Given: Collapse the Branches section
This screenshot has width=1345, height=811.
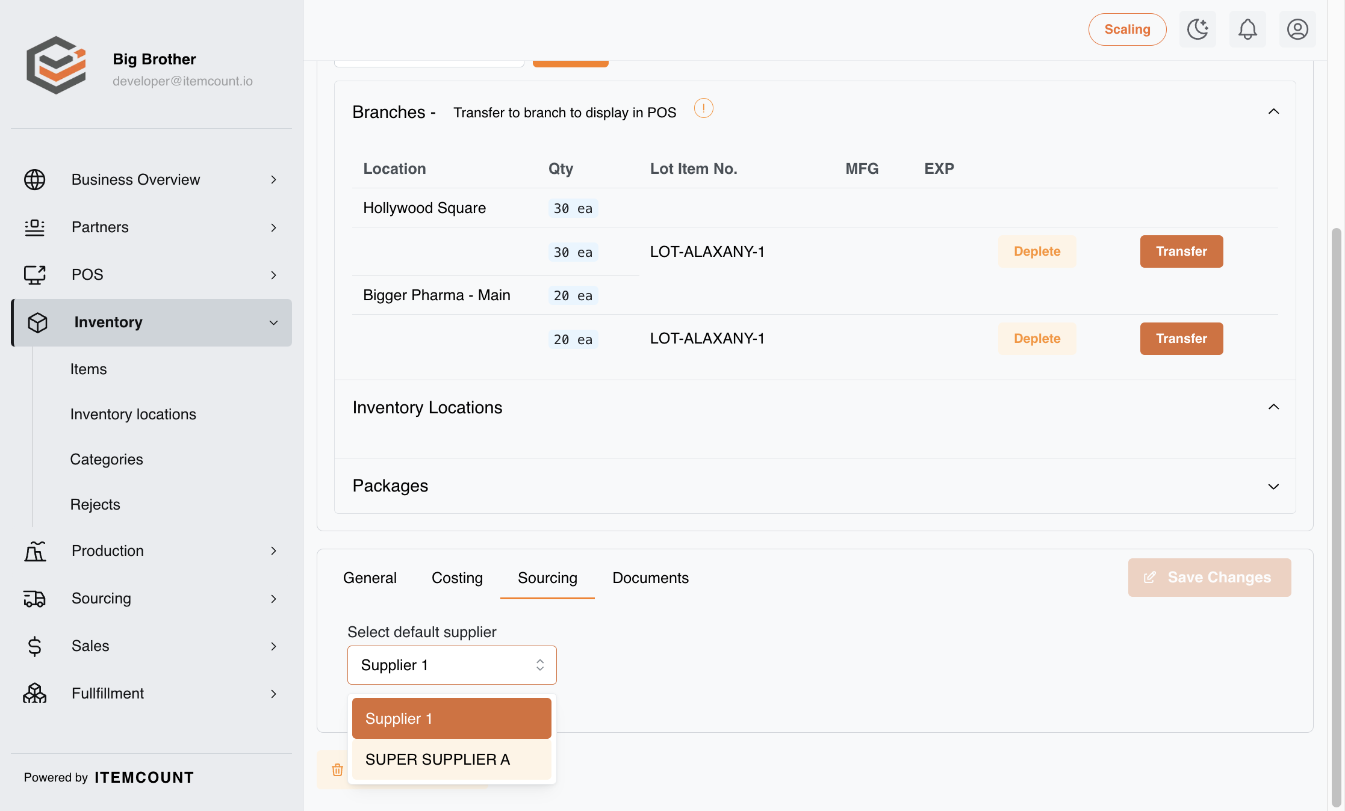Looking at the screenshot, I should pos(1273,111).
